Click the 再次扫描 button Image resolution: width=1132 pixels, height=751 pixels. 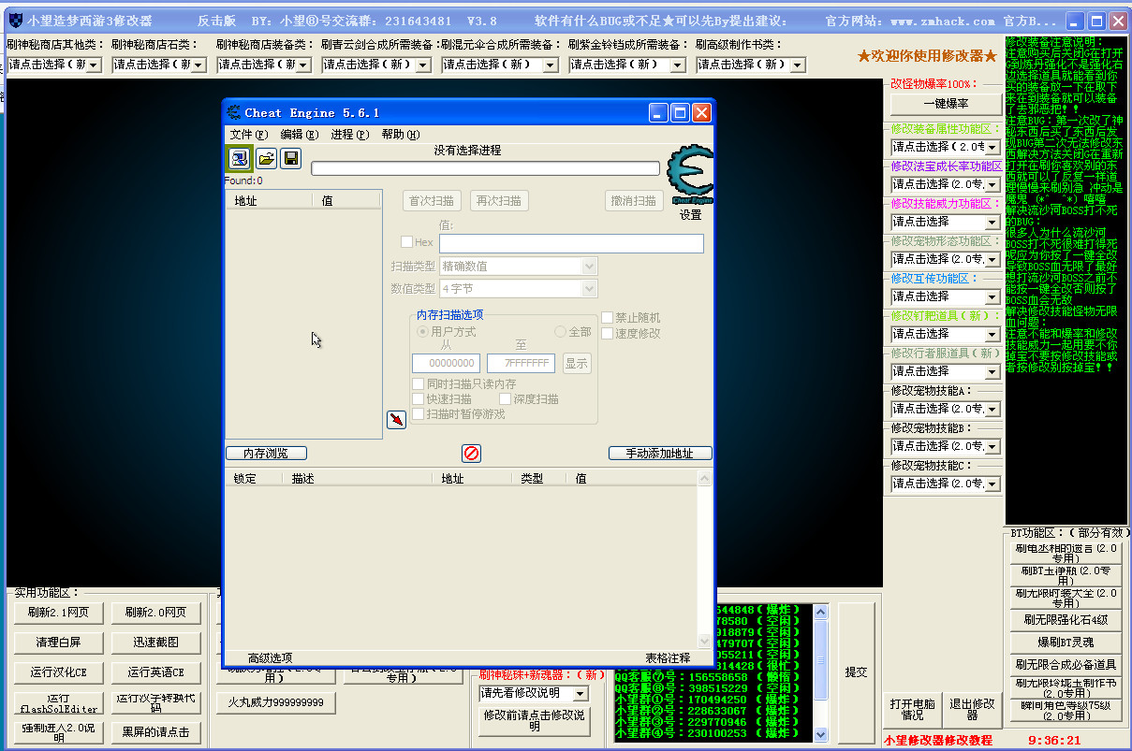coord(499,201)
